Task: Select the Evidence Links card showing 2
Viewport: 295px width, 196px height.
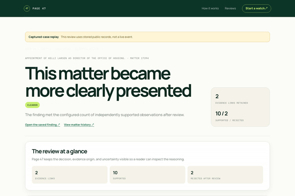Action: coord(70,174)
